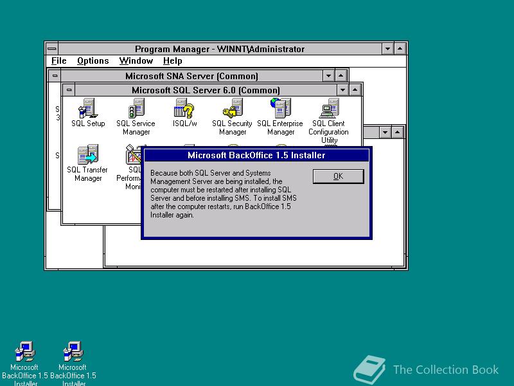Screen dimensions: 514x386
Task: Select the SQL Performance Monitor icon
Action: (x=132, y=167)
